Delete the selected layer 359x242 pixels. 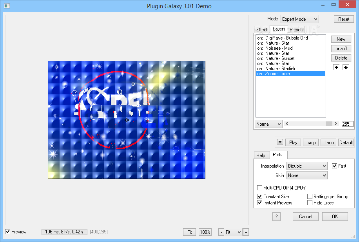click(341, 58)
